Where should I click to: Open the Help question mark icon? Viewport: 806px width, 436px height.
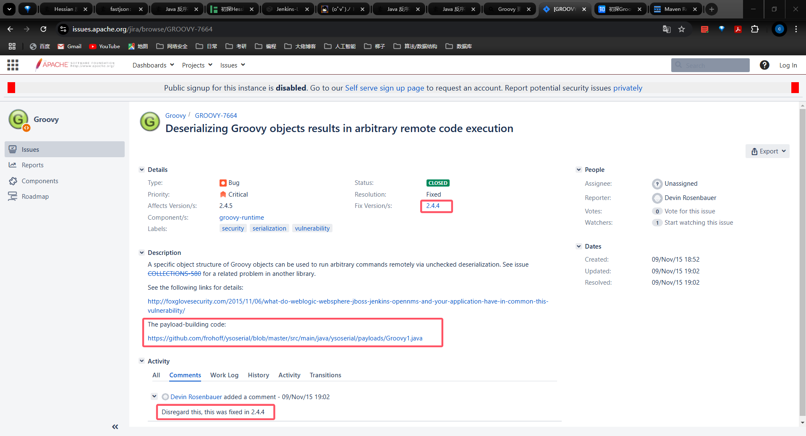[x=764, y=65]
